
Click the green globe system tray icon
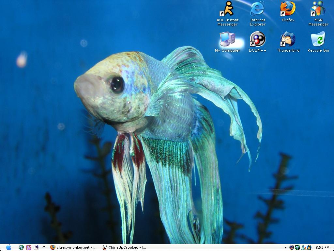click(297, 247)
